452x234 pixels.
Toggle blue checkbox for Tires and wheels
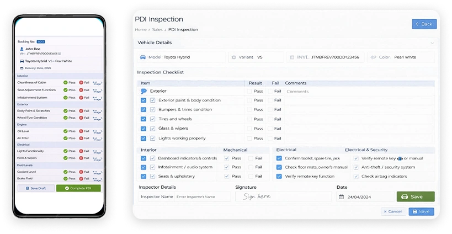(x=143, y=119)
